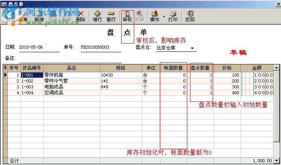Open the 操作 operations button
The width and height of the screenshot is (281, 165).
coord(155,16)
